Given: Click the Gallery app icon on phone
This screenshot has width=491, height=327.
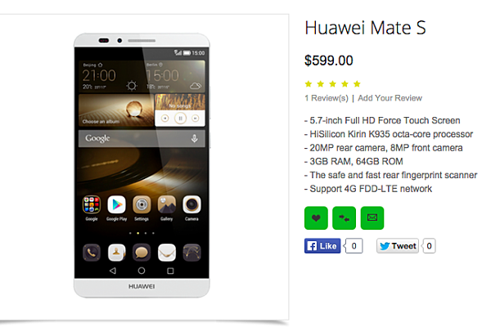Looking at the screenshot, I should 167,204.
